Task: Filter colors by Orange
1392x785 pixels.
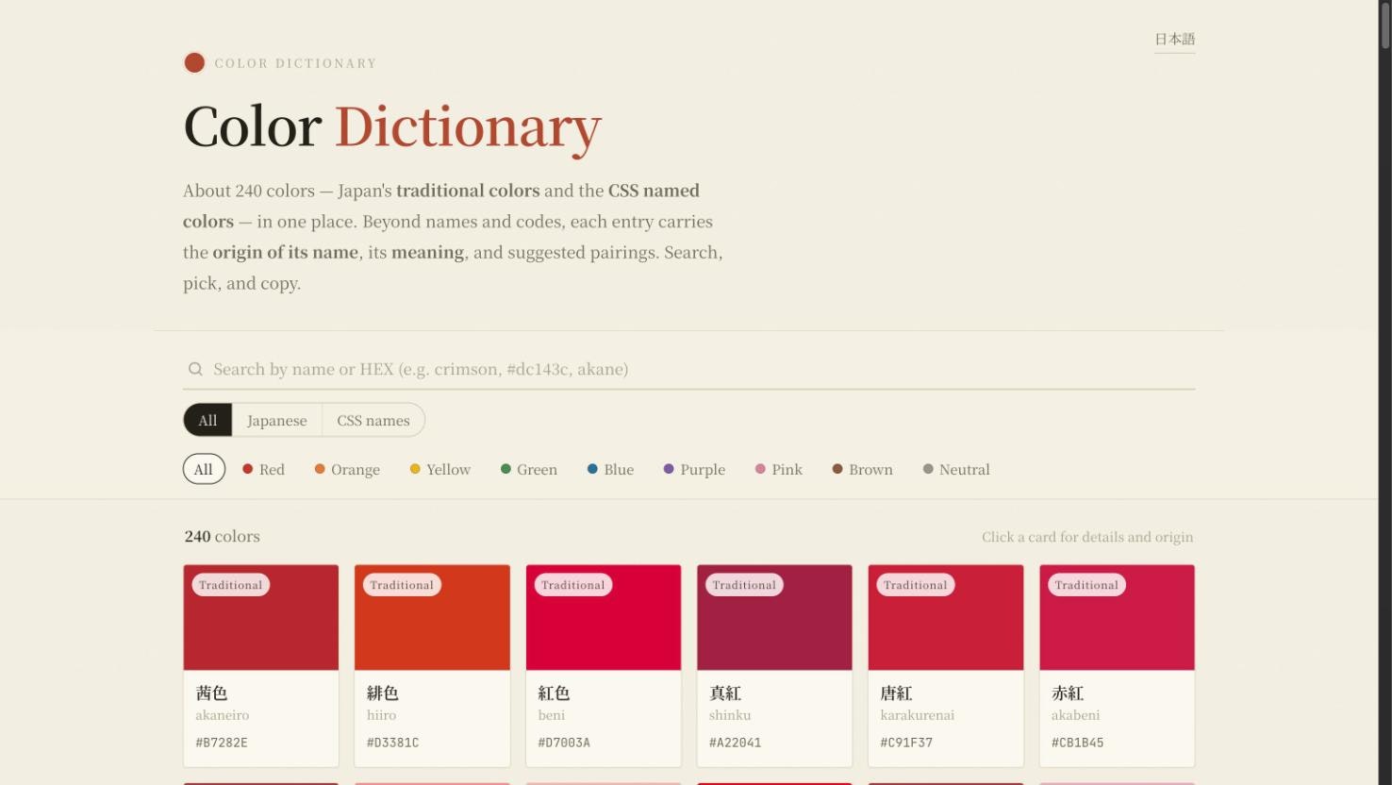Action: tap(347, 470)
